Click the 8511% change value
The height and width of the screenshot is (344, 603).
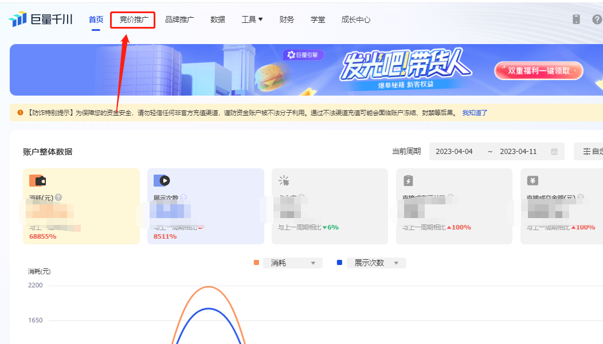pos(165,236)
